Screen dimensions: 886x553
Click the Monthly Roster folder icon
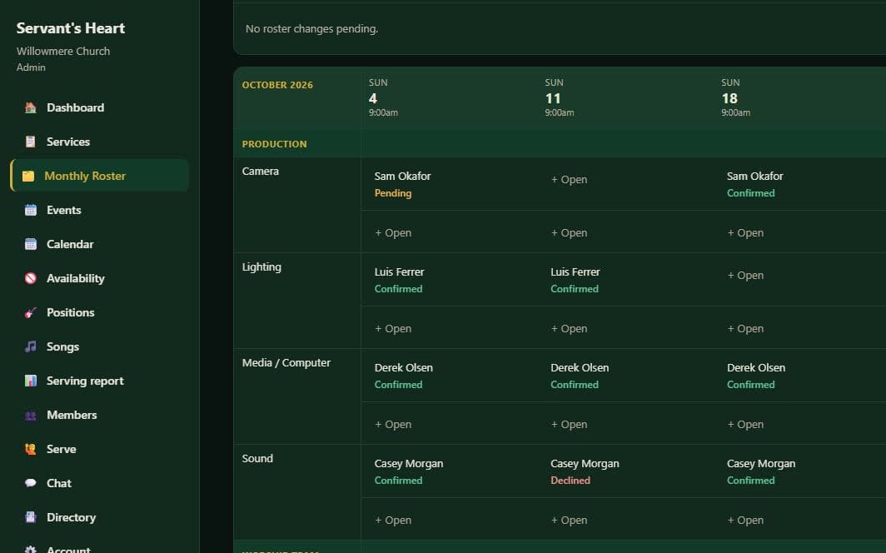(x=28, y=176)
